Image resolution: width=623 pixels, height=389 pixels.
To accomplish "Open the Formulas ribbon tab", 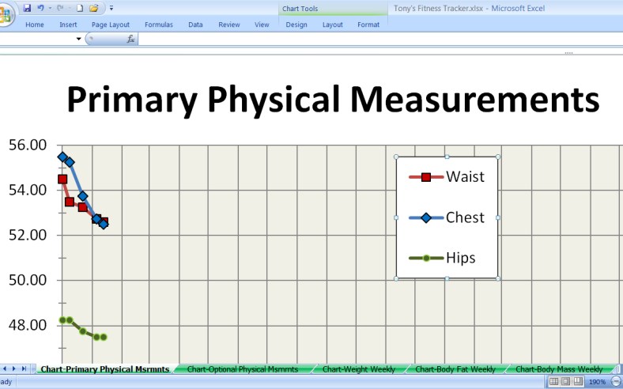I will (x=159, y=25).
